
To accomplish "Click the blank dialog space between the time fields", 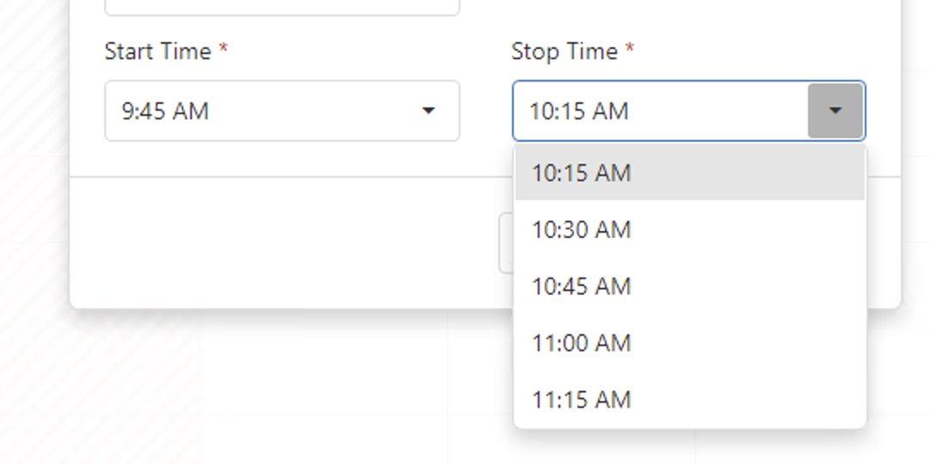I will (485, 111).
